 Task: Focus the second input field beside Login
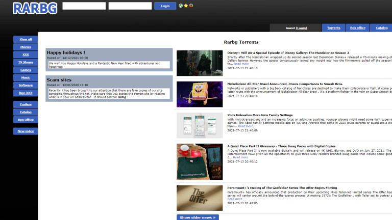pyautogui.click(x=130, y=6)
